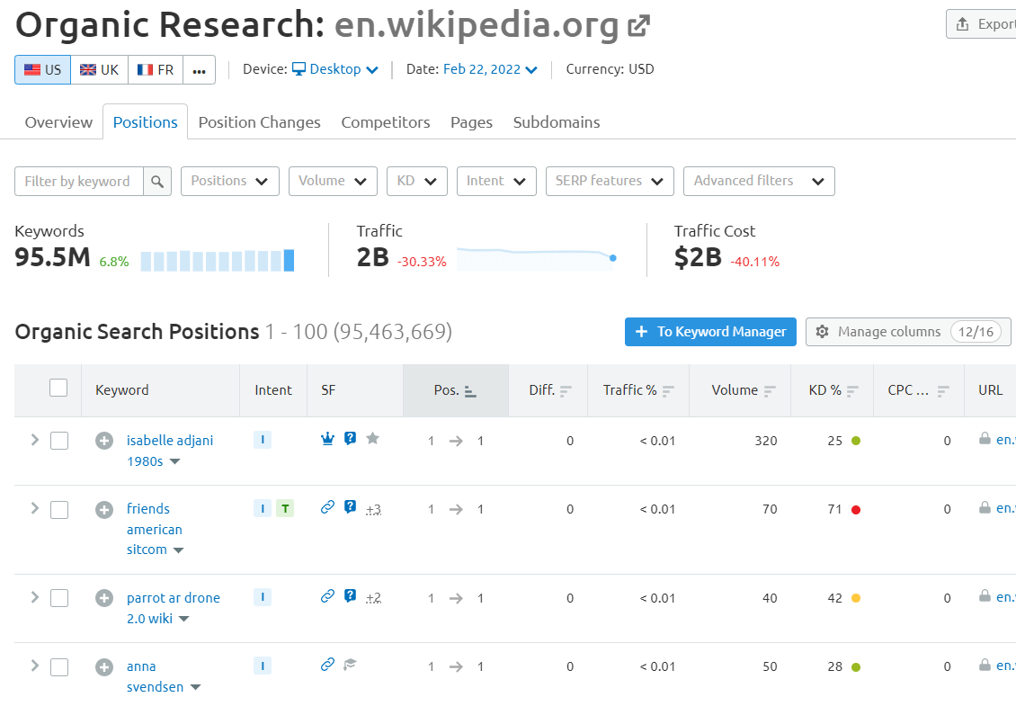Open the friends american sitcom keyword link
Screen dimensions: 1016x706
coord(154,529)
